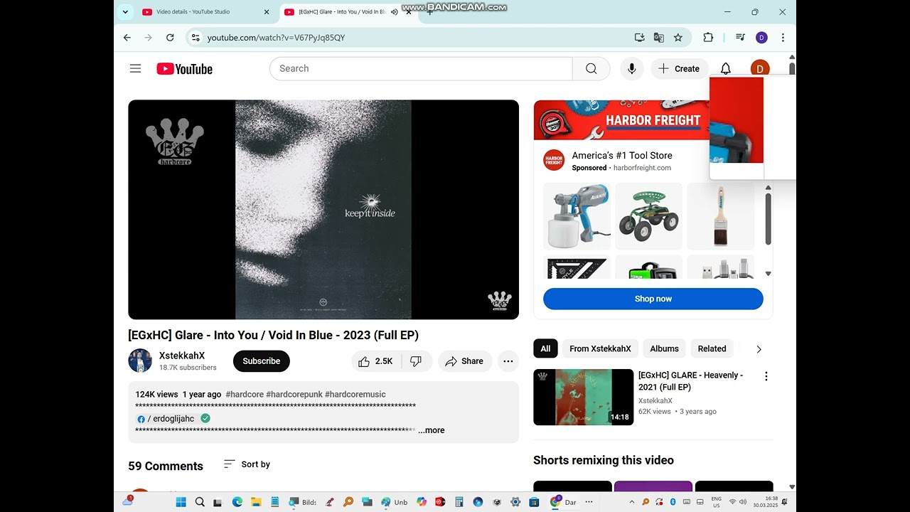This screenshot has height=512, width=910.
Task: Open the paint brush product in the ad
Action: tap(721, 216)
